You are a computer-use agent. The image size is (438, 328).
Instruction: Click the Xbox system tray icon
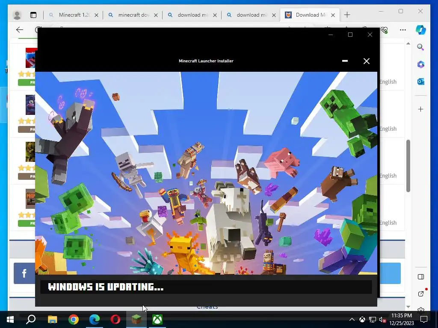tap(362, 319)
